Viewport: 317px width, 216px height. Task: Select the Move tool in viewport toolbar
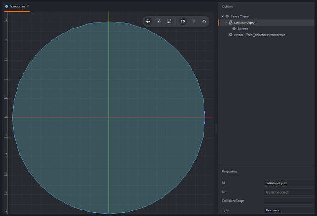148,22
